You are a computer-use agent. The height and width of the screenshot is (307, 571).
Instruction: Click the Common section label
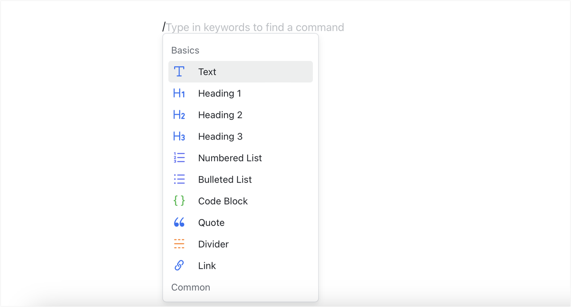coord(190,287)
